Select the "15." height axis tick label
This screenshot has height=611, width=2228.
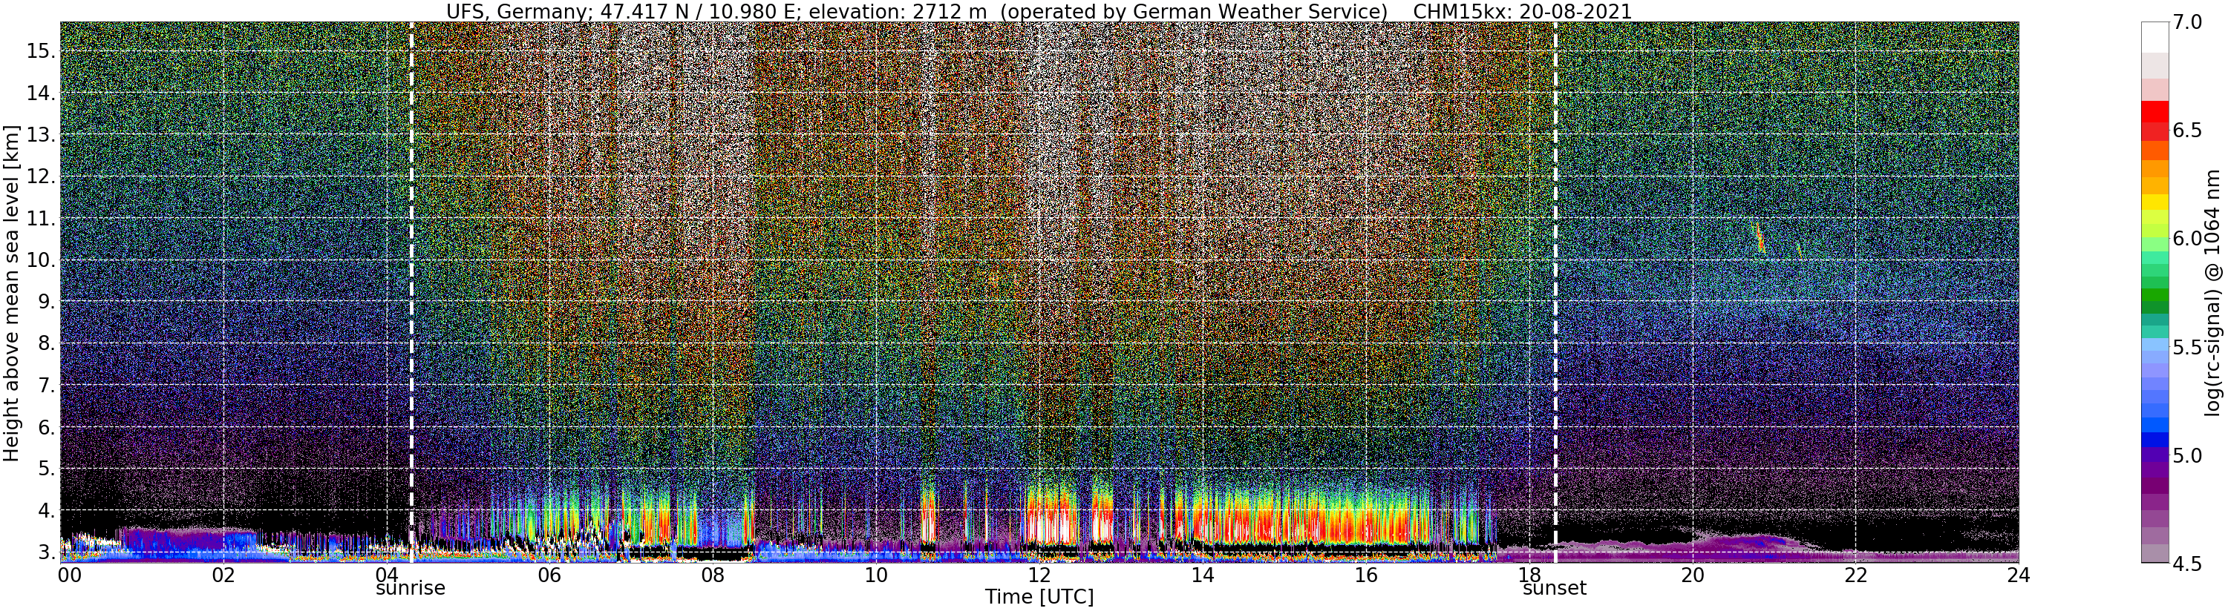pos(40,51)
